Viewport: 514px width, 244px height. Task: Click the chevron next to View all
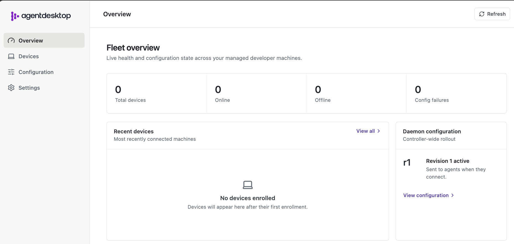379,131
